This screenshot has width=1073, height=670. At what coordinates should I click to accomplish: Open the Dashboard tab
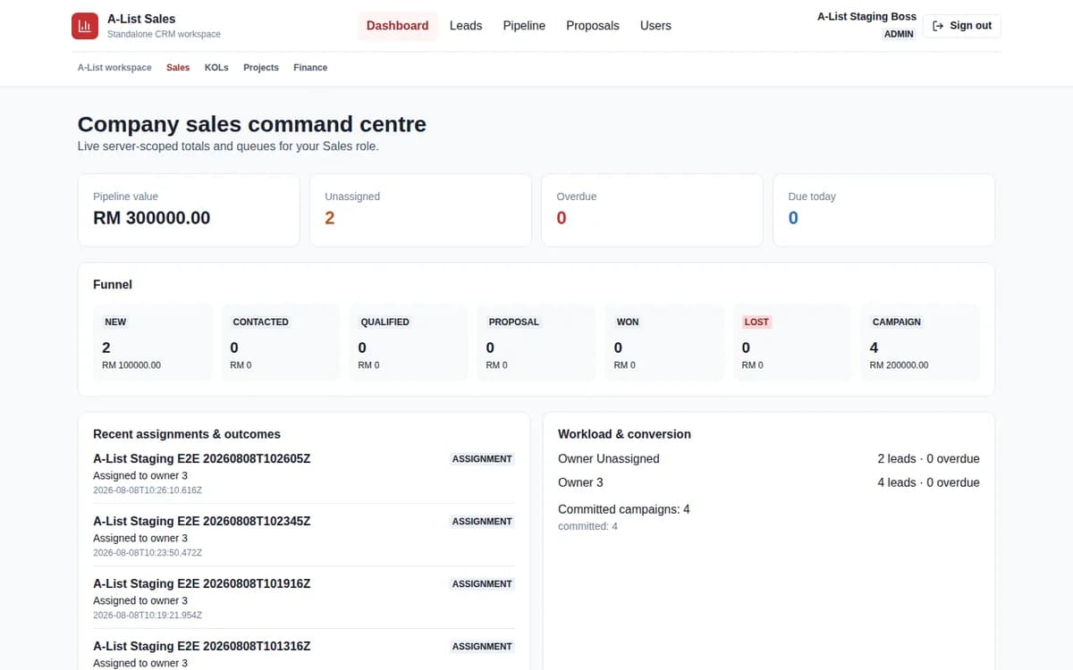pyautogui.click(x=398, y=26)
